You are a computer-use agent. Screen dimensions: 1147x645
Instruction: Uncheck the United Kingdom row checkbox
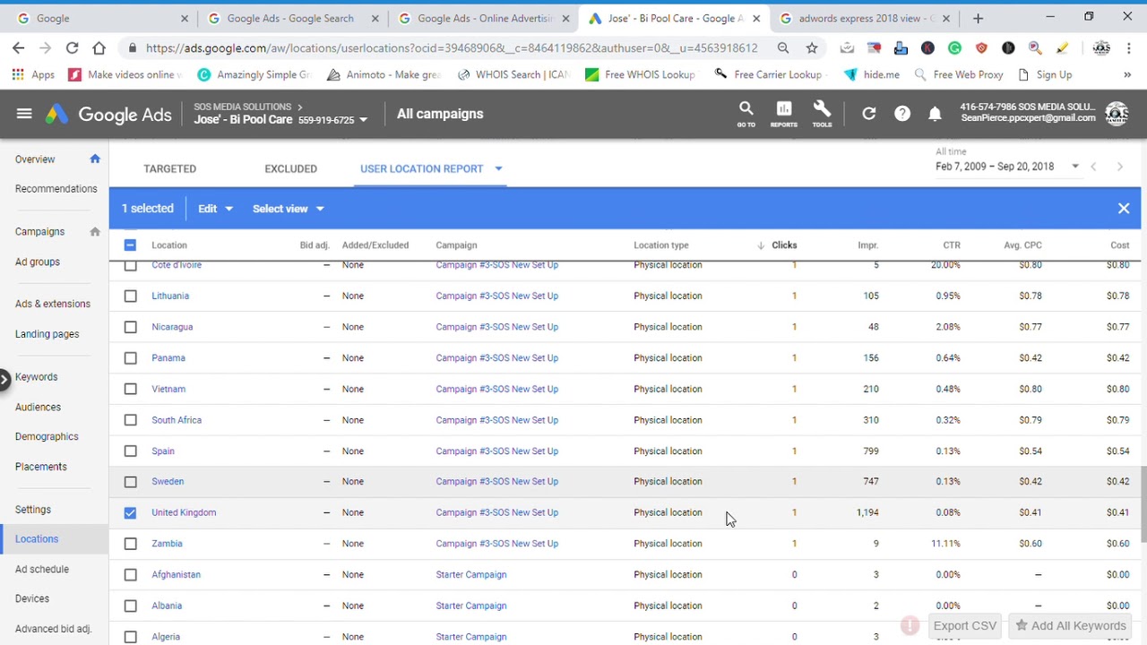(x=131, y=512)
